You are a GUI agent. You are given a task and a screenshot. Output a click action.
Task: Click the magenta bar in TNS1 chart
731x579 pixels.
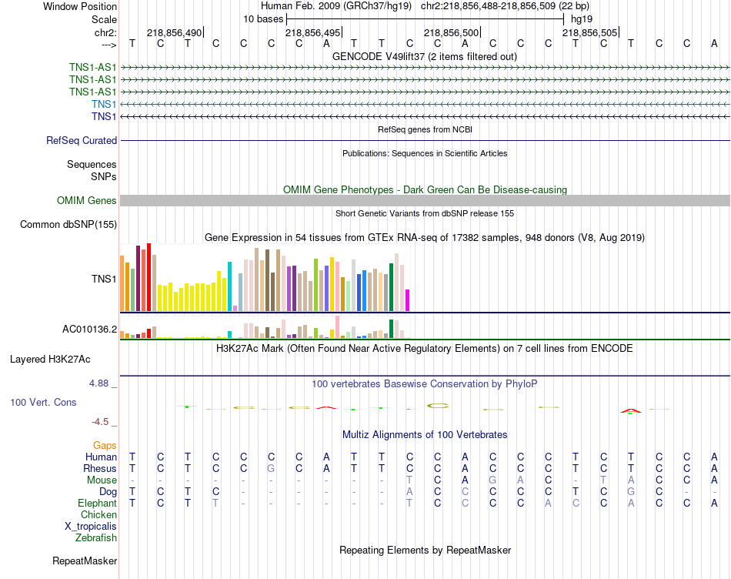(408, 300)
